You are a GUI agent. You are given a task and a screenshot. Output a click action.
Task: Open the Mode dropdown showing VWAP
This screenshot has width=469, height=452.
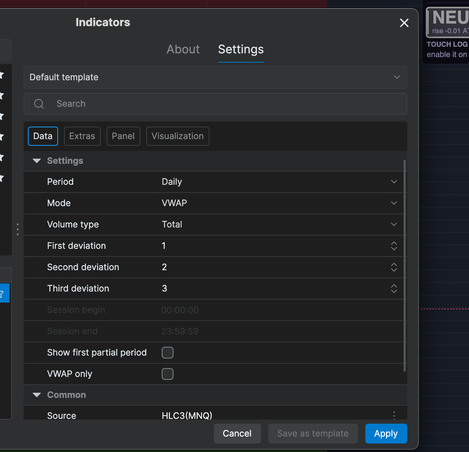pos(280,203)
